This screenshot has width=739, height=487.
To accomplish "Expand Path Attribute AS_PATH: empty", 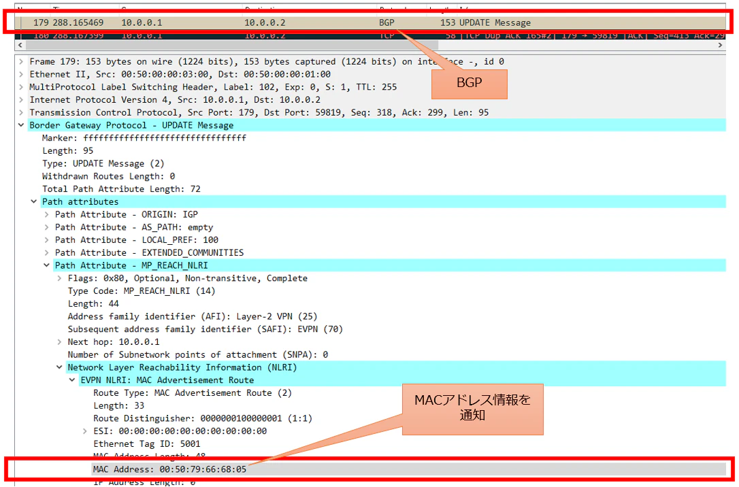I will point(46,227).
